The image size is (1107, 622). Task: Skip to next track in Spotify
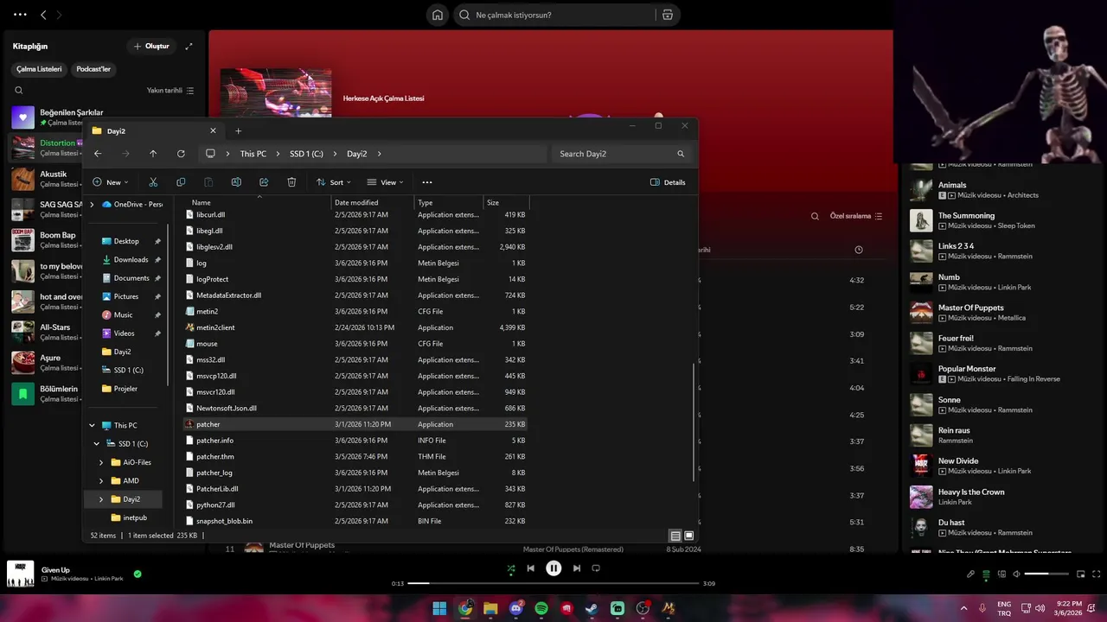tap(577, 568)
